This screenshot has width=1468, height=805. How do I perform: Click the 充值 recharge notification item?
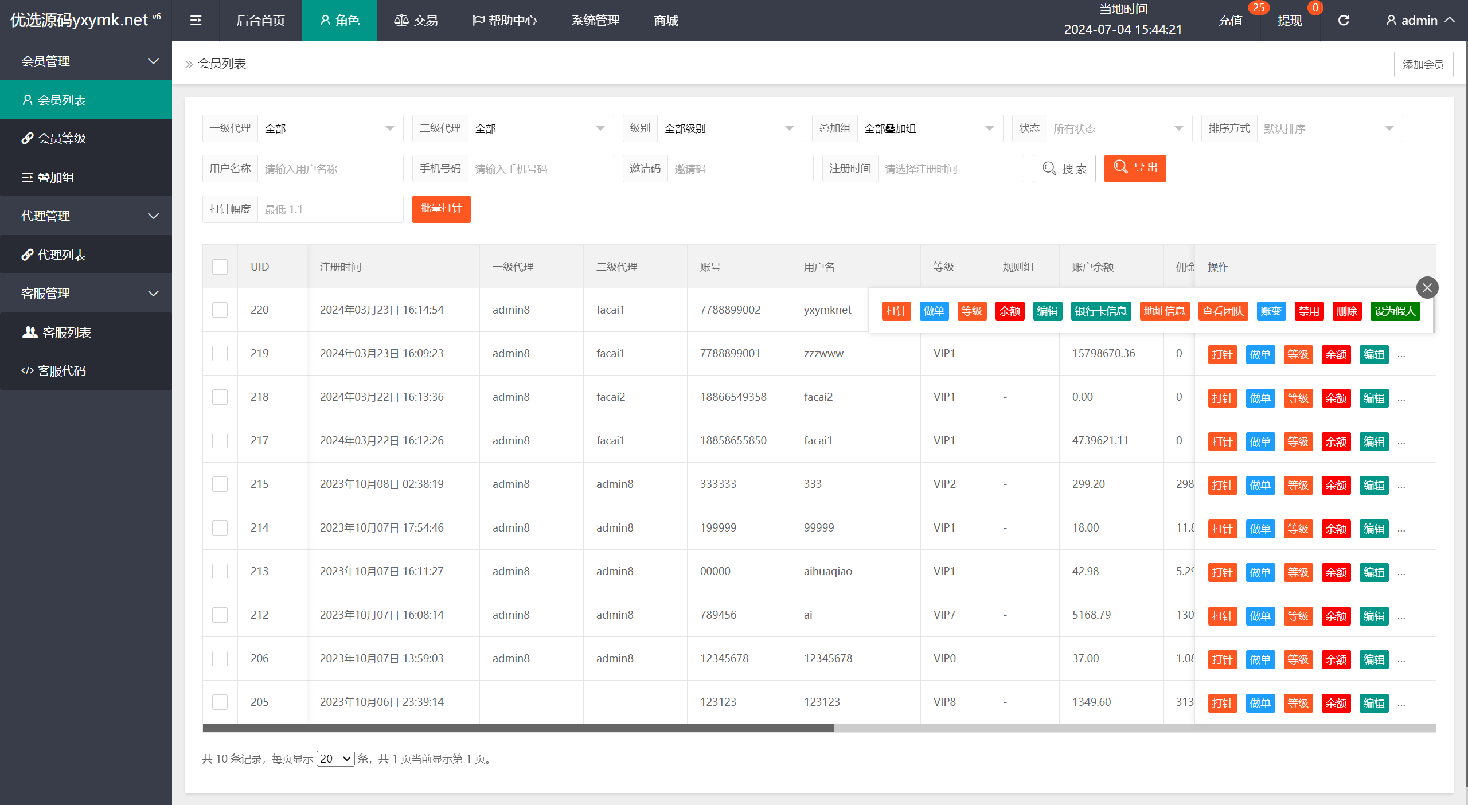pos(1231,21)
